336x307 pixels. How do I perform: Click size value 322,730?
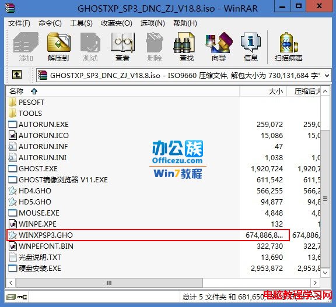[270, 246]
